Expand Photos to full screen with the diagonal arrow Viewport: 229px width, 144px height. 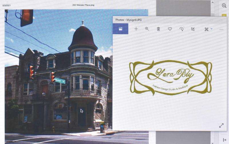221,125
